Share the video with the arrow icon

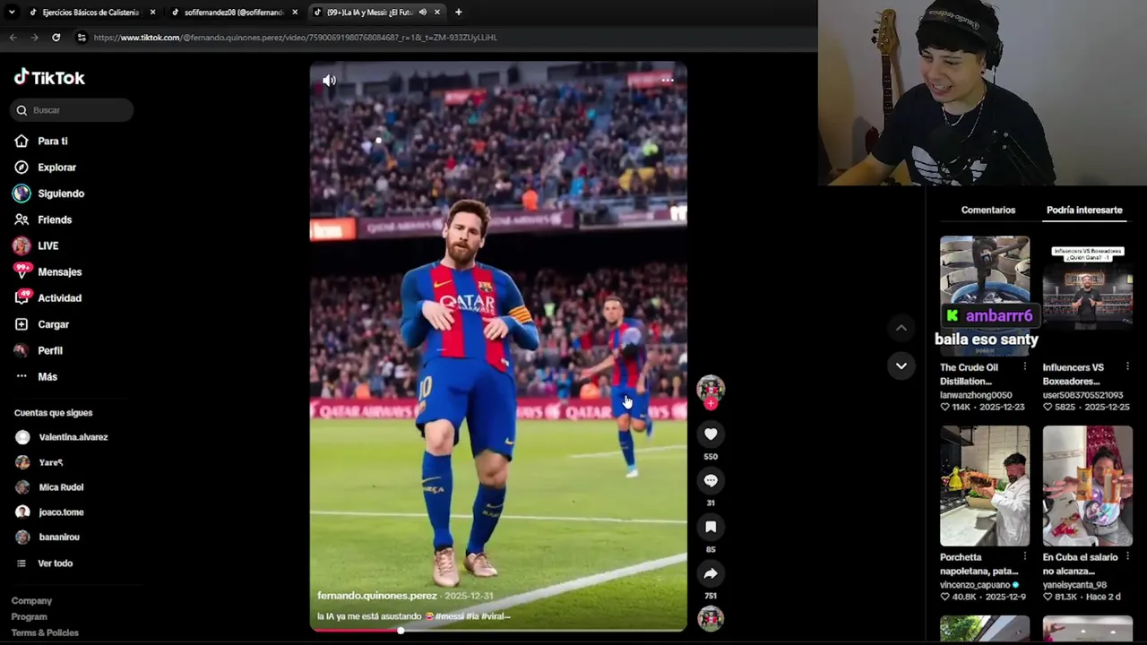tap(711, 574)
